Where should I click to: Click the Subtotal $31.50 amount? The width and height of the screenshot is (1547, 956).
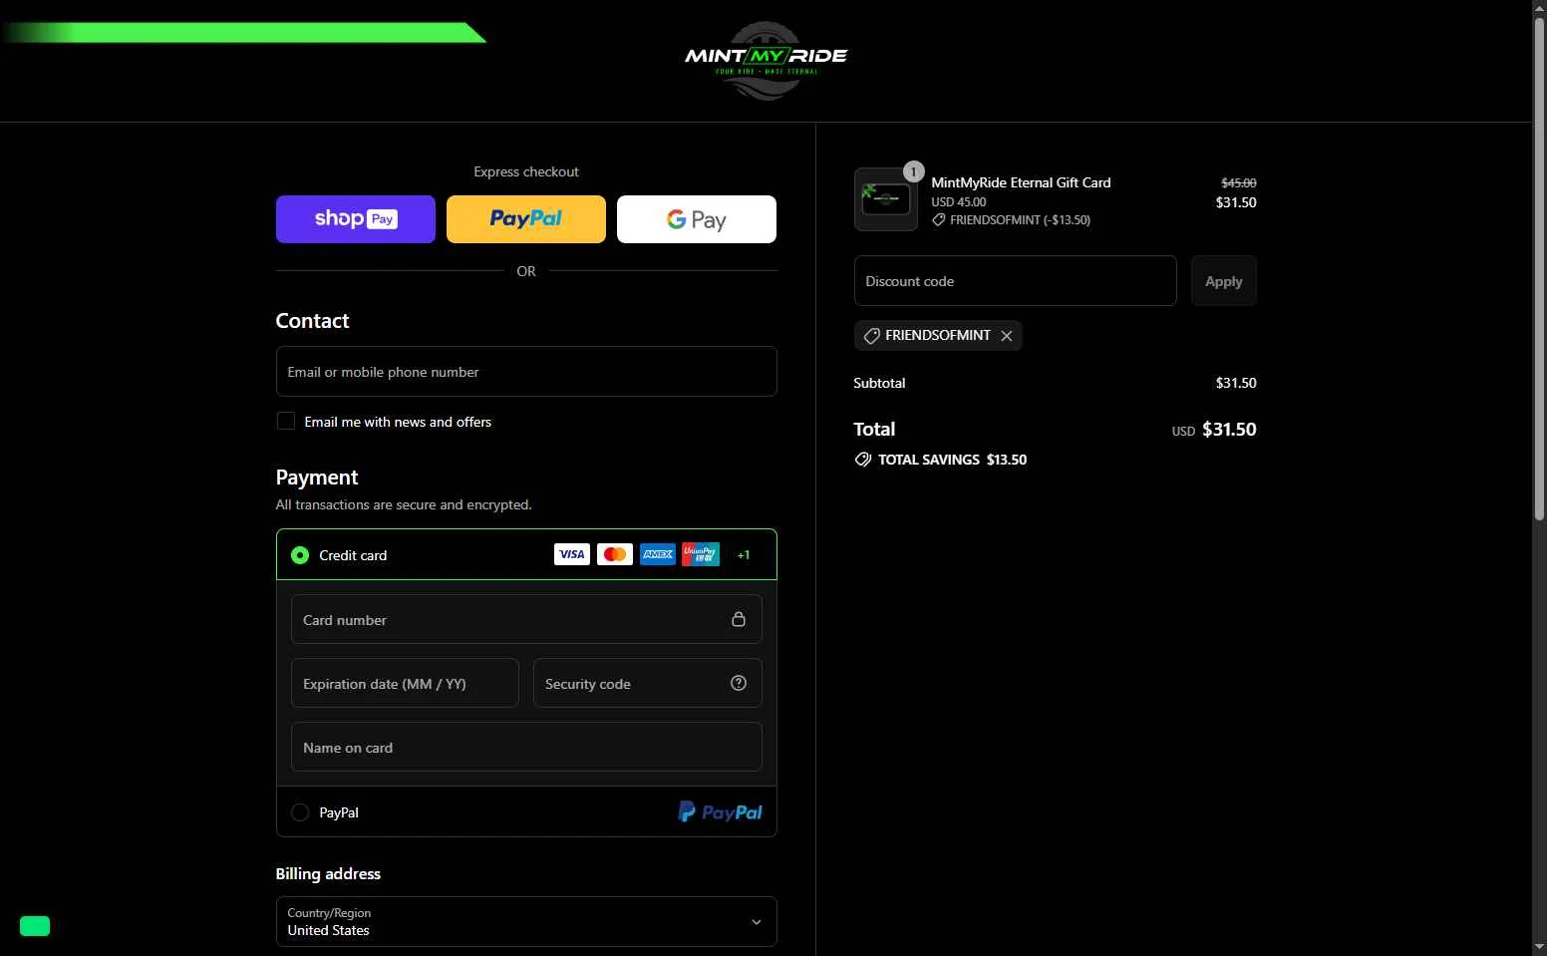[1236, 383]
